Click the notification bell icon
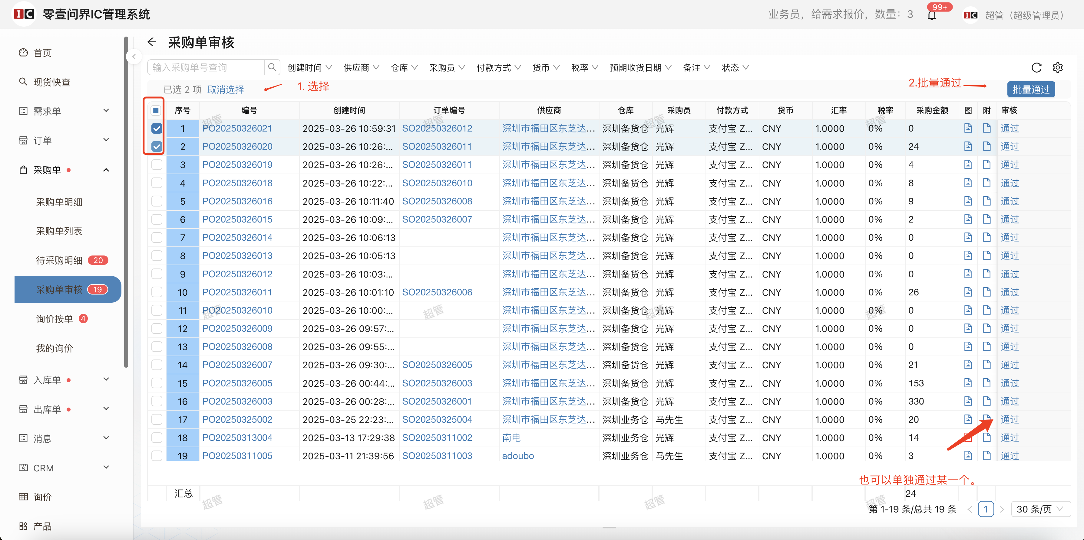The image size is (1084, 540). (932, 16)
